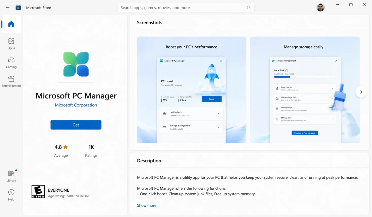Open the Home section in sidebar
The height and width of the screenshot is (217, 372).
click(x=11, y=24)
